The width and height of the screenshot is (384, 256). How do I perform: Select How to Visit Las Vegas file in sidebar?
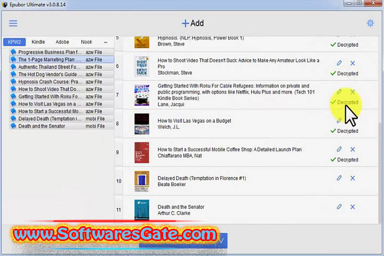pyautogui.click(x=62, y=104)
